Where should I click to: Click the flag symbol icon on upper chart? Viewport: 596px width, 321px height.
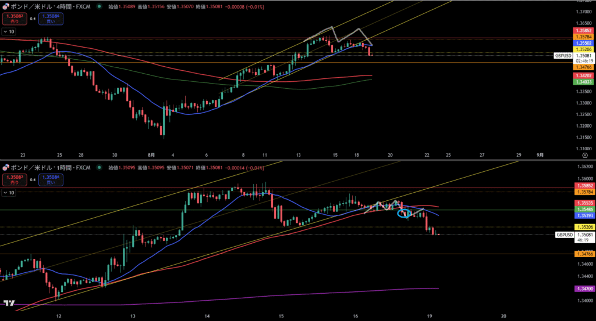pos(5,6)
